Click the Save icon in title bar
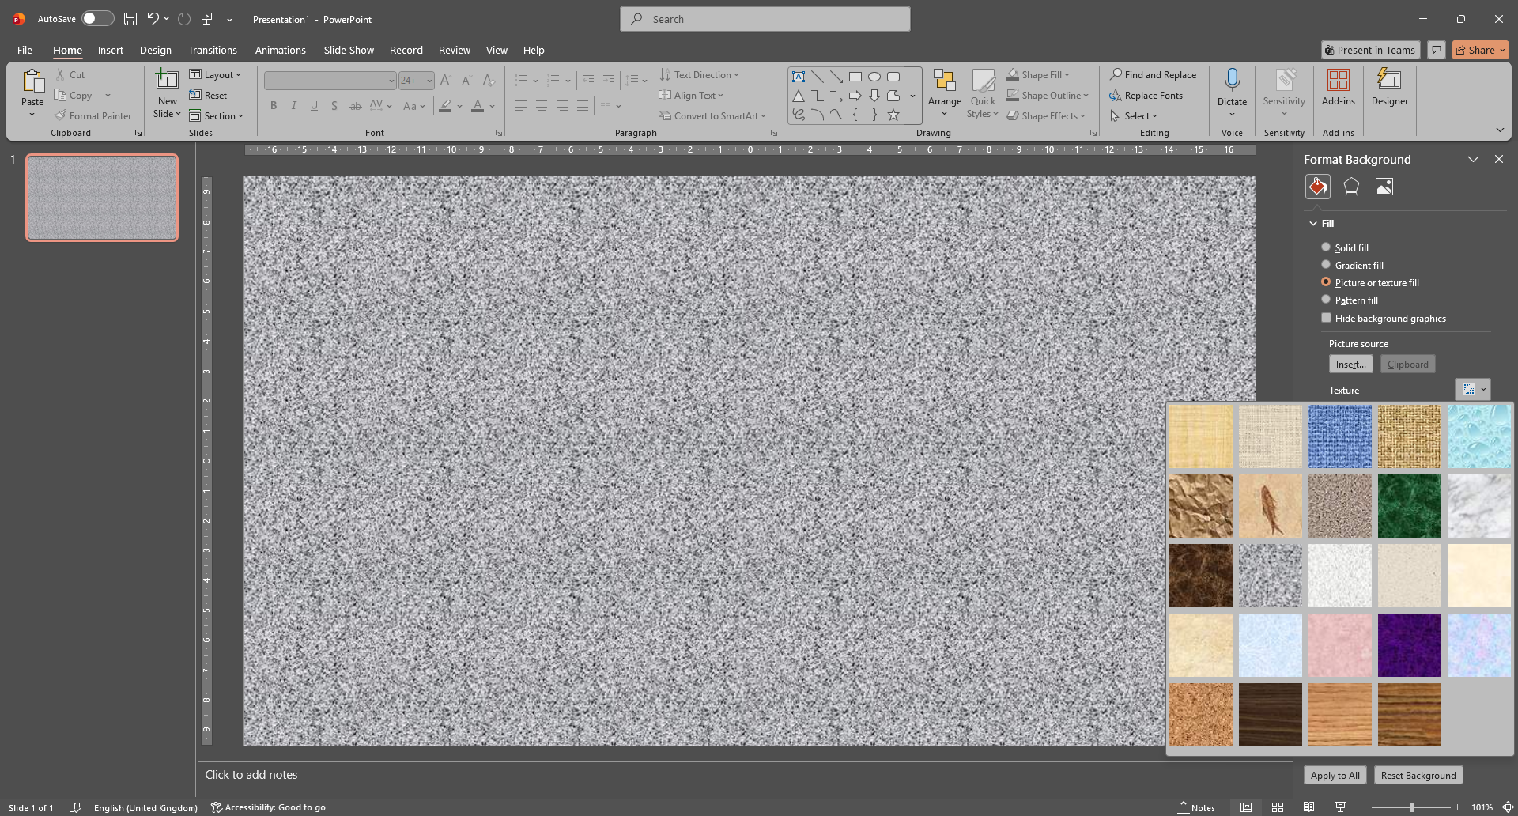Screen dimensions: 1518x816 pyautogui.click(x=130, y=19)
